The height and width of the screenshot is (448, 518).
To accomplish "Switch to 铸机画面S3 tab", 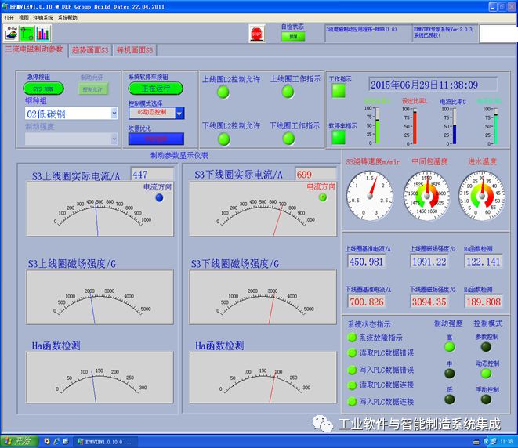I will coord(135,50).
